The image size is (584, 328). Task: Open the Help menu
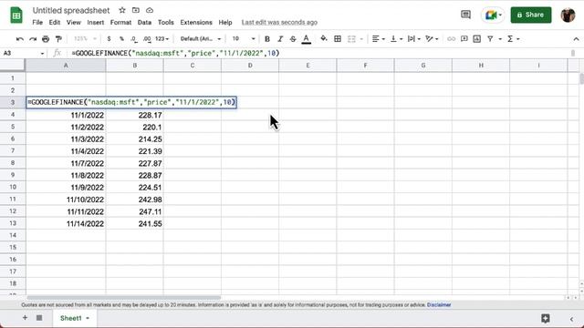coord(225,22)
